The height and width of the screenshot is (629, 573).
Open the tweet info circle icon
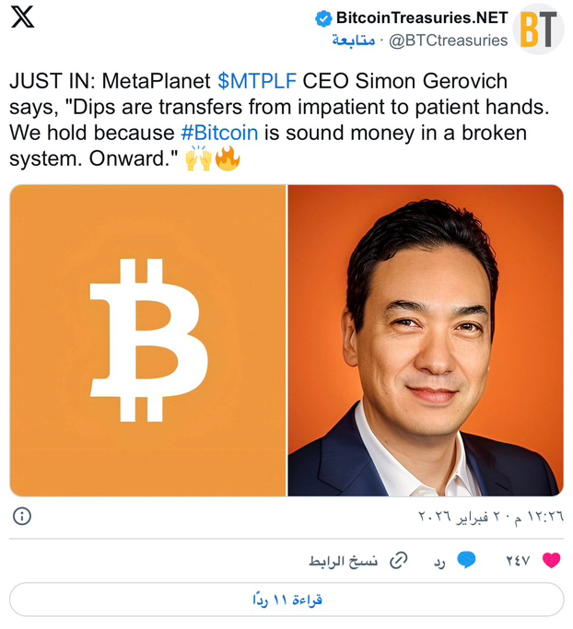pos(22,516)
